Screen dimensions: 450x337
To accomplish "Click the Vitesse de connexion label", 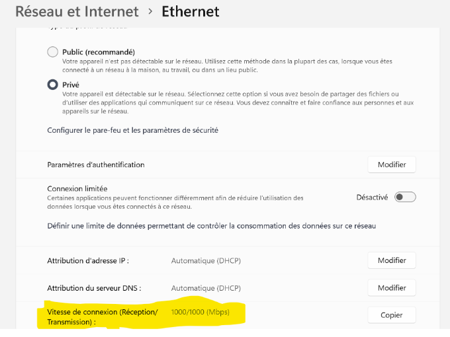I will pyautogui.click(x=102, y=317).
